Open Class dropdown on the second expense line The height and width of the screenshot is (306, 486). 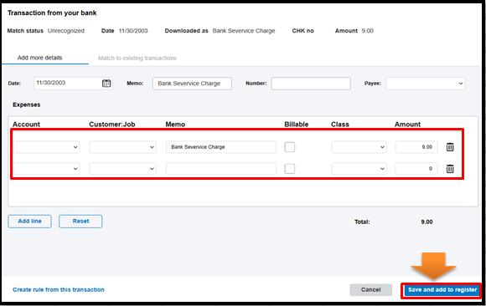pos(359,169)
